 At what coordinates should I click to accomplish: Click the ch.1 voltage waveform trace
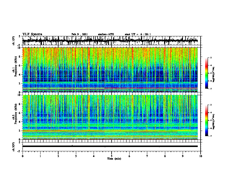click(110, 41)
